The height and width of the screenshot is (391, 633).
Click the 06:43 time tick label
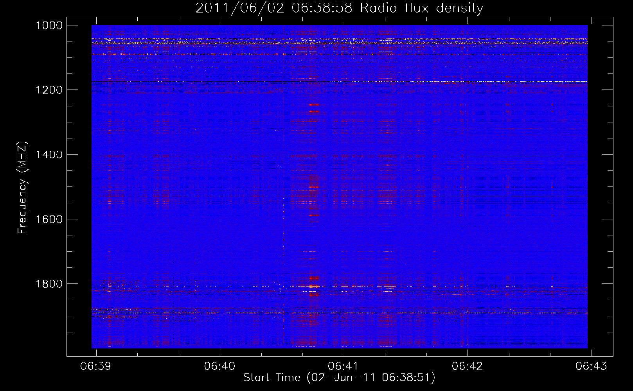591,366
